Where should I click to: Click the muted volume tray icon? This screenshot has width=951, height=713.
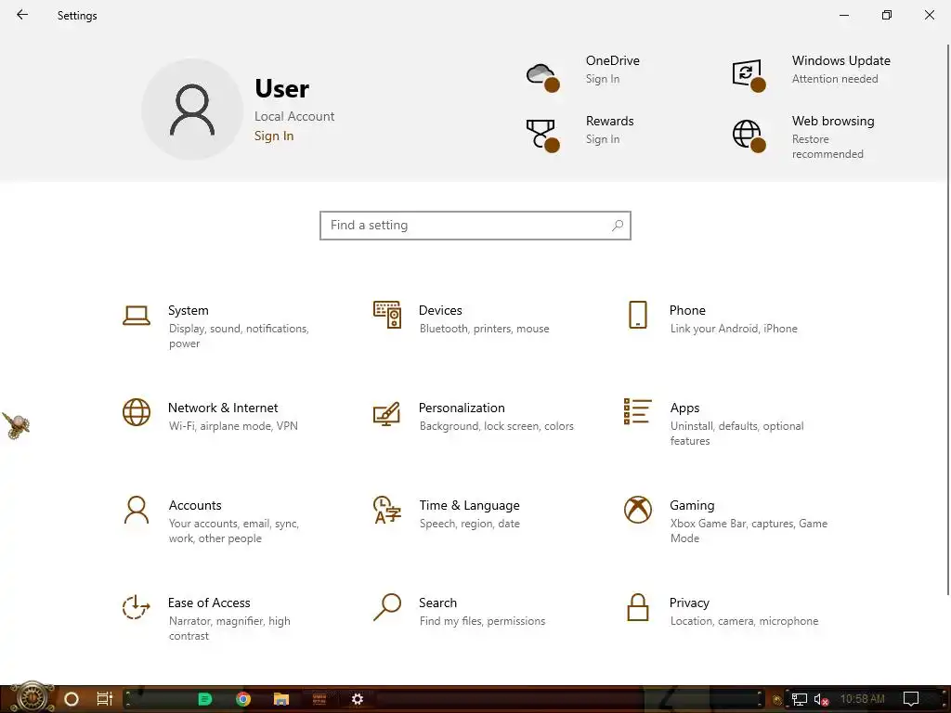click(821, 700)
